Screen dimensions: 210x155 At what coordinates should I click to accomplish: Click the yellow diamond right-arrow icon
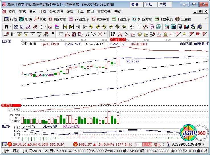tap(98, 27)
